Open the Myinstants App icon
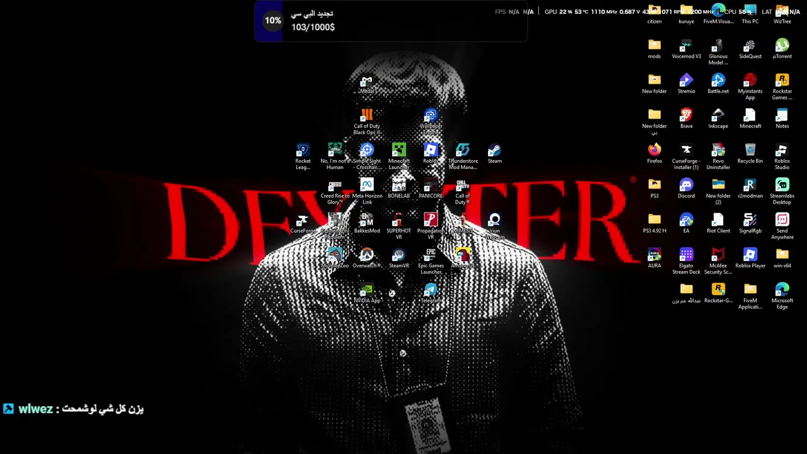The image size is (807, 454). tap(750, 86)
